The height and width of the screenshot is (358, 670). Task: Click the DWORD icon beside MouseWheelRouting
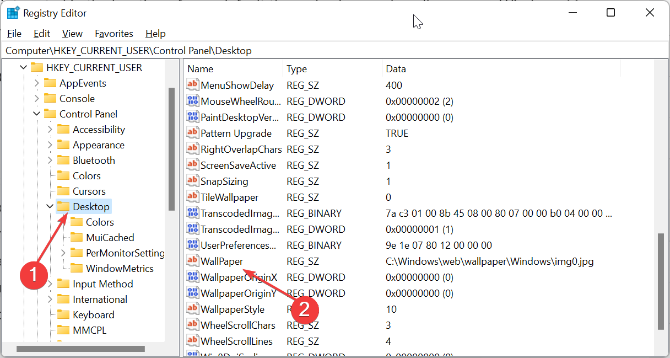192,101
